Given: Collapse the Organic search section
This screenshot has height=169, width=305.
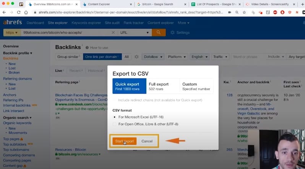Looking at the screenshot, I should pos(17,118).
